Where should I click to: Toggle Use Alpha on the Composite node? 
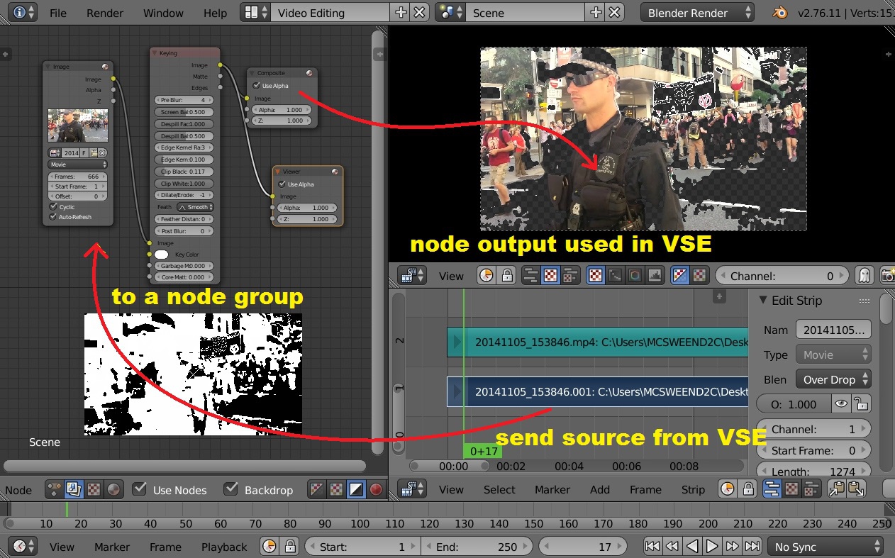click(257, 86)
